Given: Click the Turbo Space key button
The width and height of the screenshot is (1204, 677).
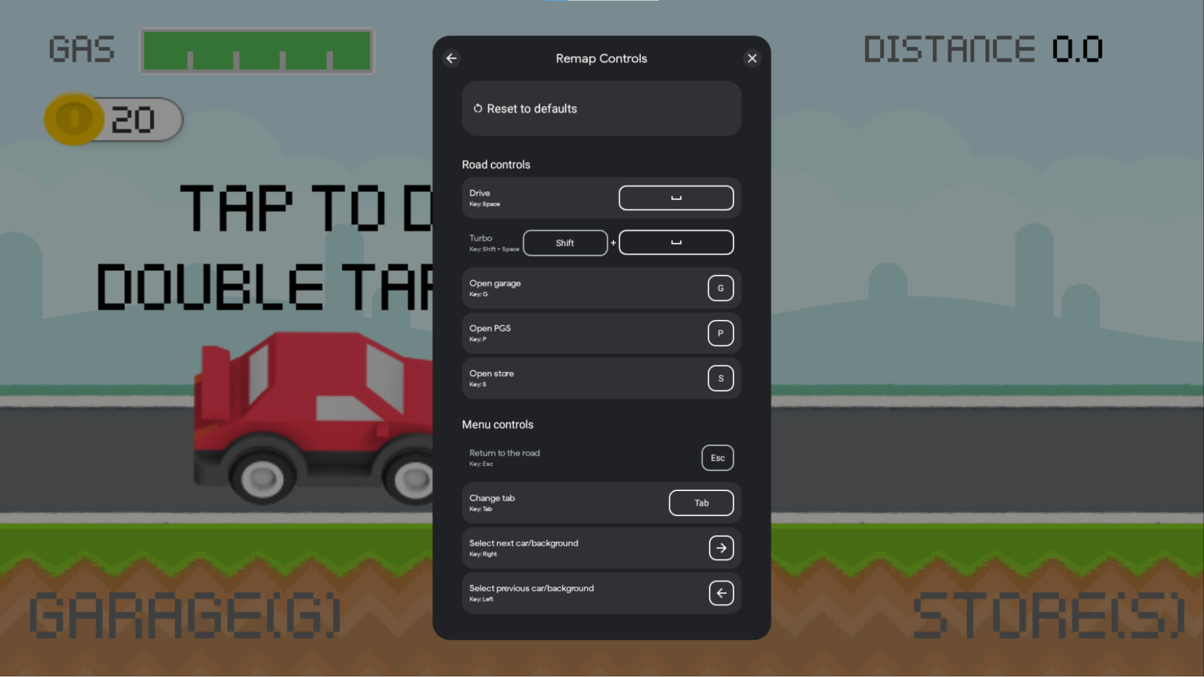Looking at the screenshot, I should (x=676, y=242).
